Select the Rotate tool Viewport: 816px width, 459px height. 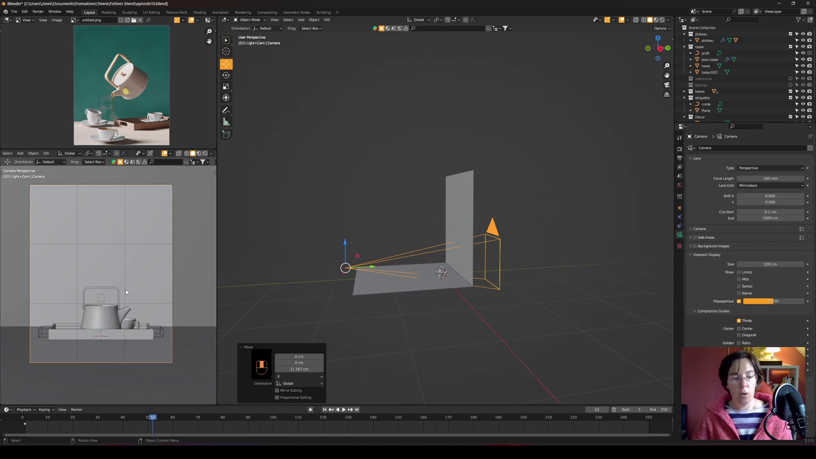tap(226, 76)
